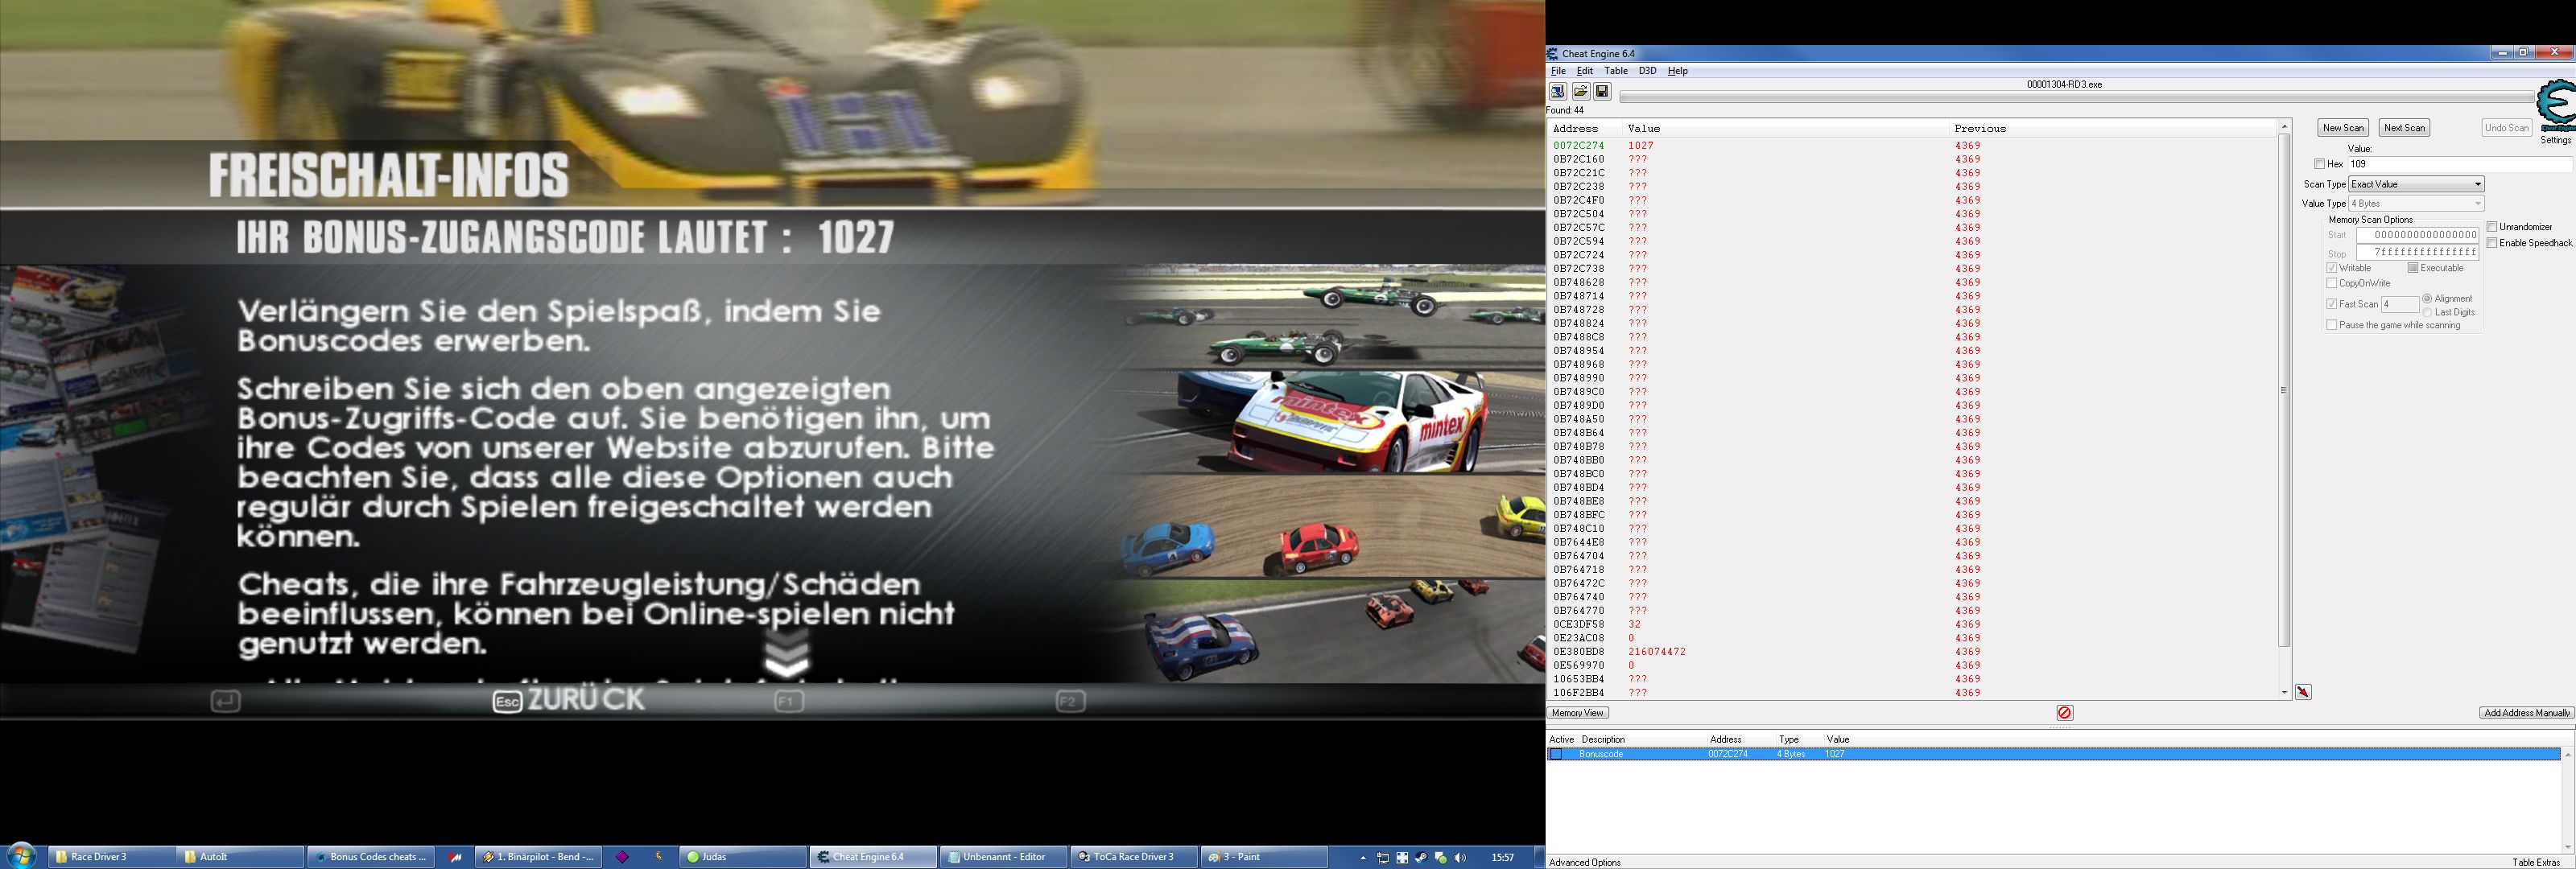Viewport: 2576px width, 869px height.
Task: Show hidden tray icons arrow
Action: pos(1362,857)
